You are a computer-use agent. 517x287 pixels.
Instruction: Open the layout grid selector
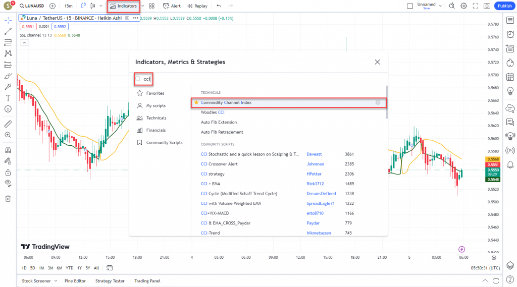[151, 6]
